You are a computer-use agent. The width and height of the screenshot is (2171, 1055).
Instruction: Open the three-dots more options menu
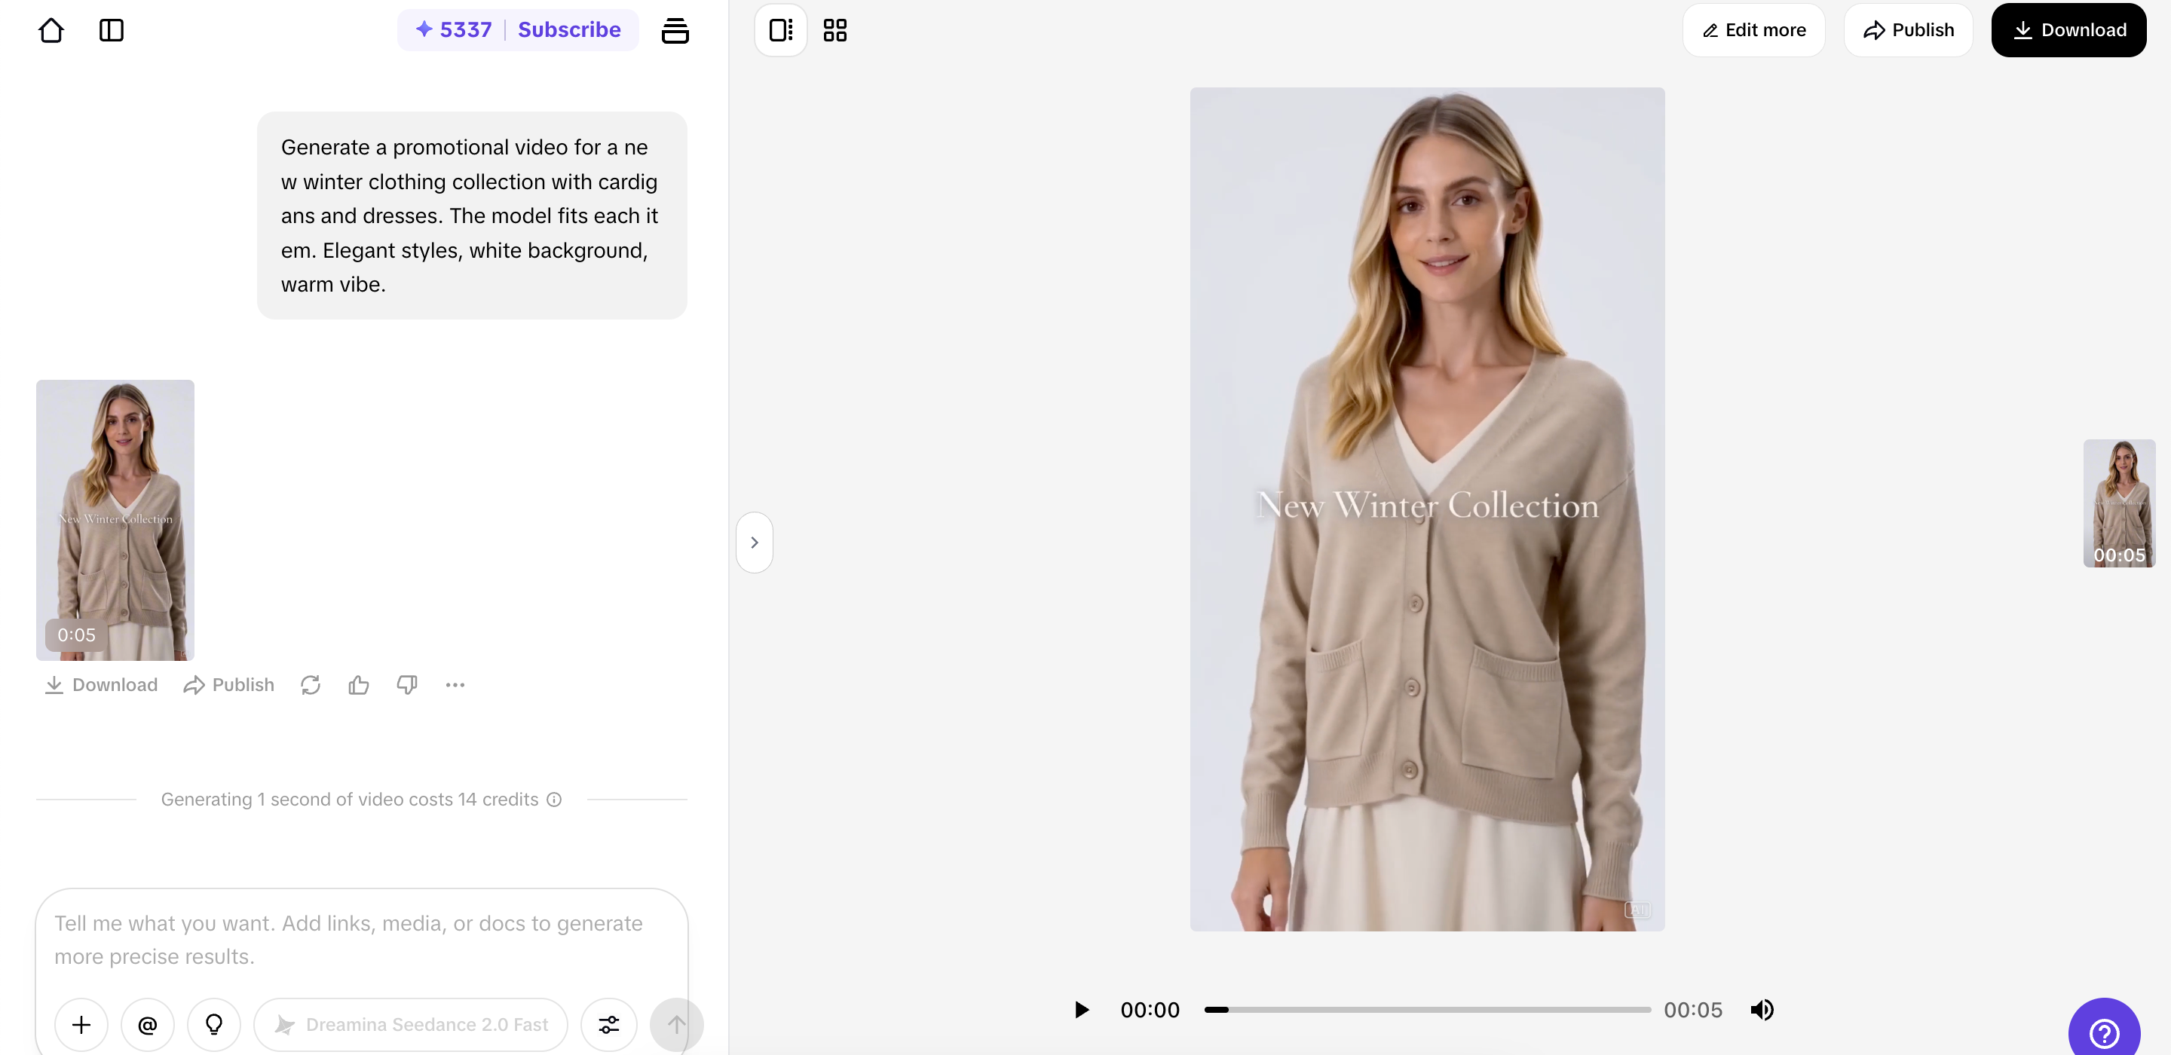pyautogui.click(x=455, y=685)
